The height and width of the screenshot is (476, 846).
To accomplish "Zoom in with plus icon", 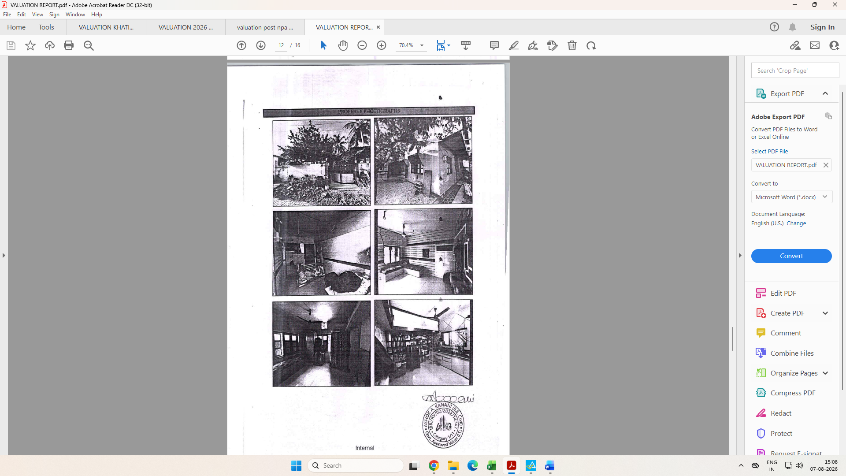I will 382,45.
